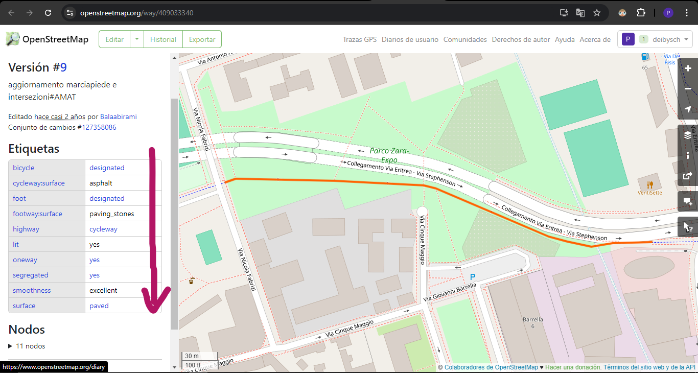Click the sidebar vertical scrollbar thumb

point(174,214)
